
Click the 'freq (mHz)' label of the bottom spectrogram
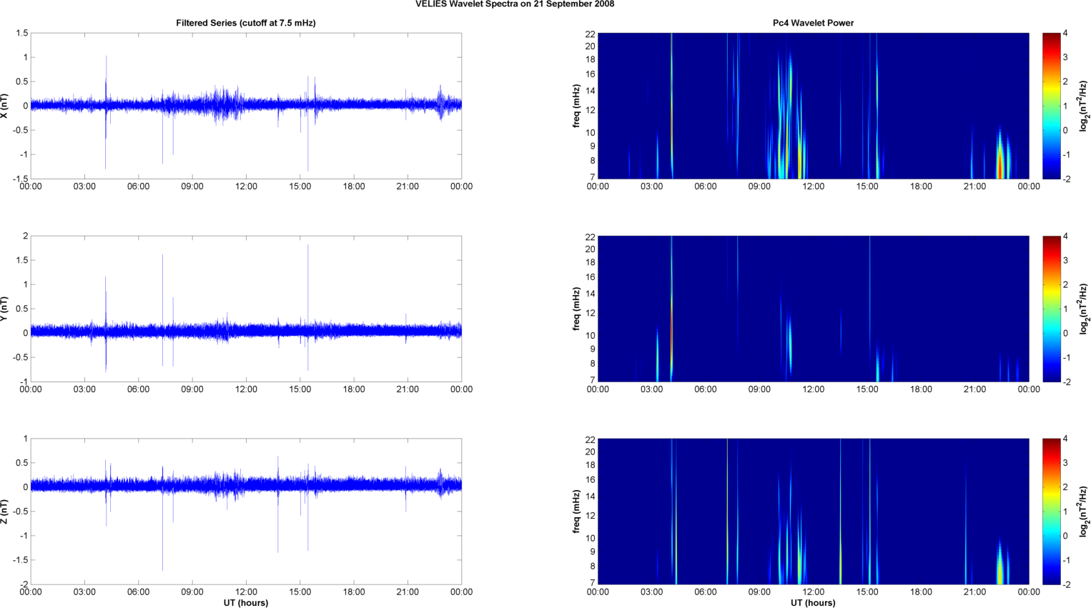576,512
